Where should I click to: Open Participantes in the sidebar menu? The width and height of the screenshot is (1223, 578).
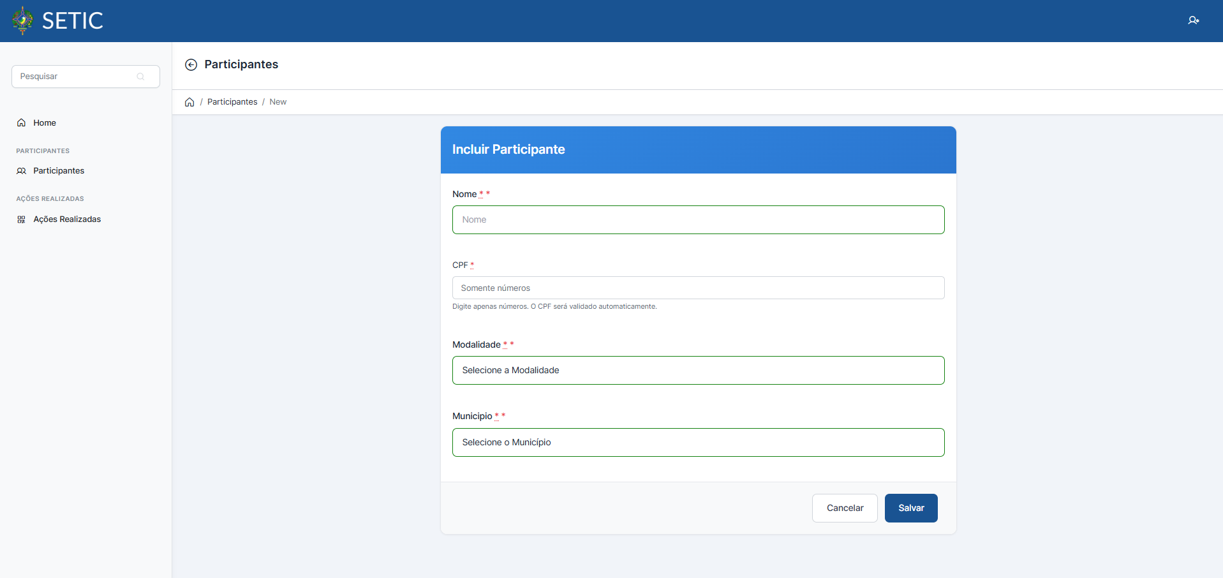click(59, 171)
